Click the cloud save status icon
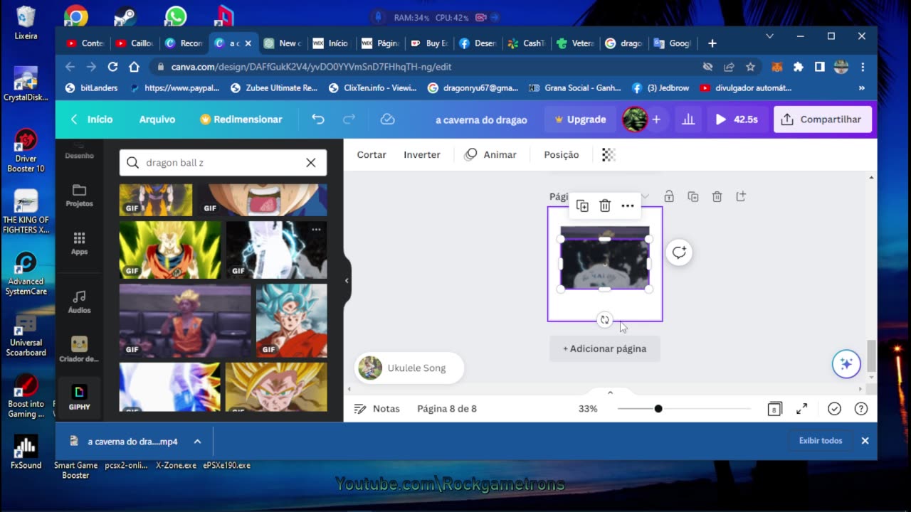This screenshot has width=911, height=512. 387,119
